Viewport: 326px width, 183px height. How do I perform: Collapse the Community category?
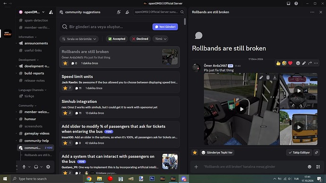[27, 106]
